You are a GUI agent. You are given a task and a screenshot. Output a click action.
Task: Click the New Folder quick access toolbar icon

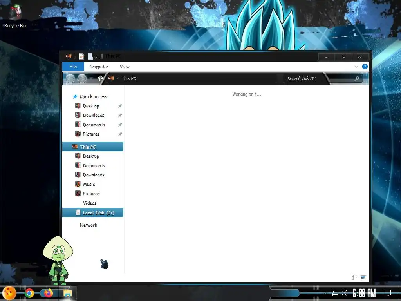[x=90, y=56]
